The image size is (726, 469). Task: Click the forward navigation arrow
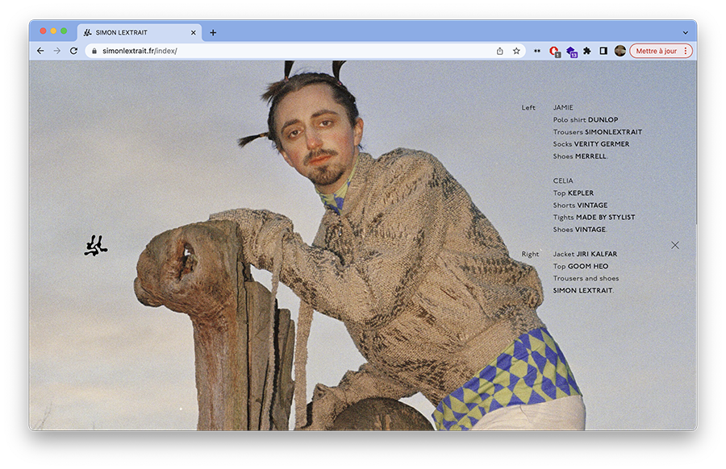(x=56, y=51)
